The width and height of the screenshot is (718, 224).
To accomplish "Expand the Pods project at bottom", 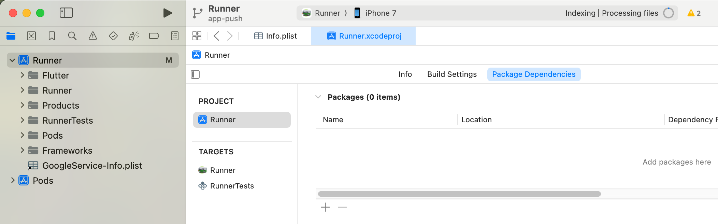I will pyautogui.click(x=13, y=180).
